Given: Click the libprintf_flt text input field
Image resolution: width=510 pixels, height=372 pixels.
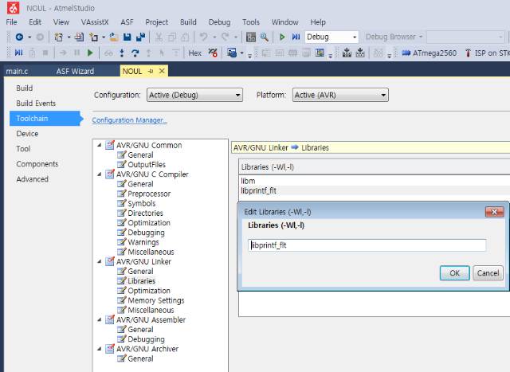Looking at the screenshot, I should click(367, 245).
